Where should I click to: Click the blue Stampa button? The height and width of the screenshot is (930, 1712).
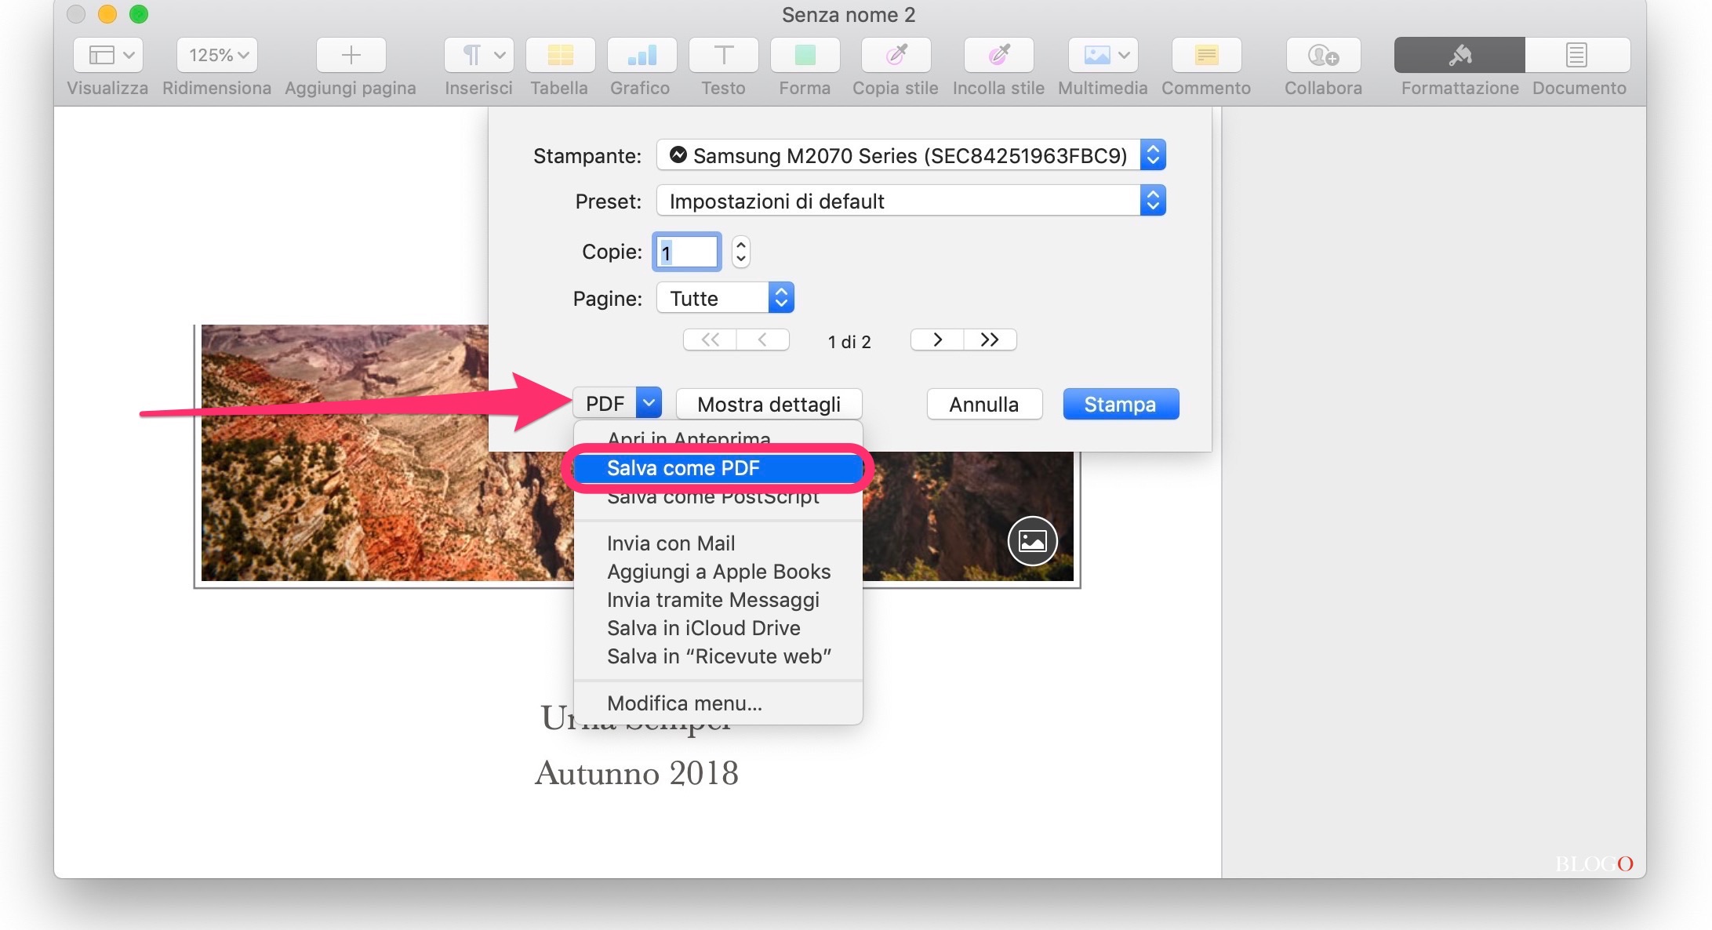pyautogui.click(x=1121, y=404)
